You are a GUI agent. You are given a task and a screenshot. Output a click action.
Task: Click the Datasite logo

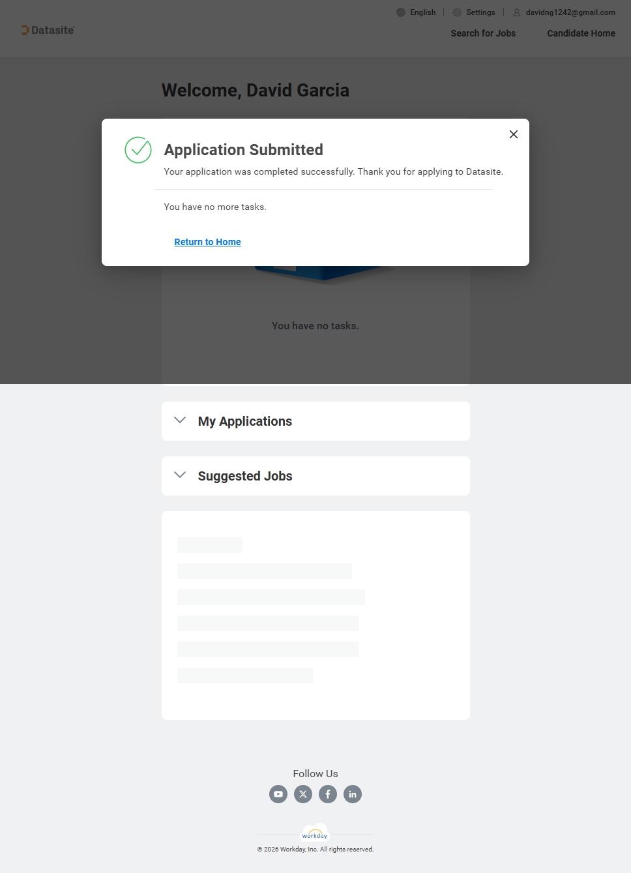click(x=48, y=30)
